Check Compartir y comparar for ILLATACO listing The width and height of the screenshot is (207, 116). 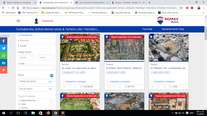[107, 82]
